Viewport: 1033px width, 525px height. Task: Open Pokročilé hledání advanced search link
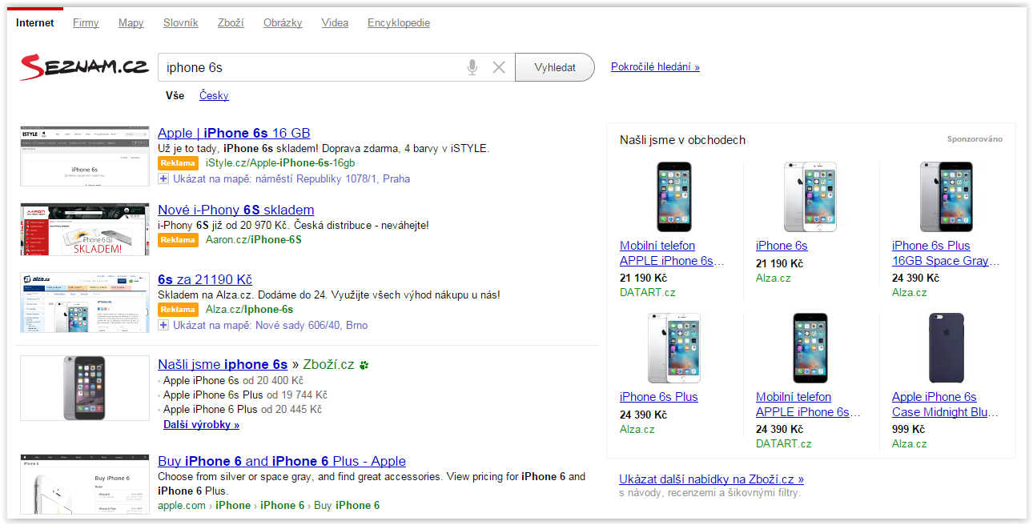(655, 67)
